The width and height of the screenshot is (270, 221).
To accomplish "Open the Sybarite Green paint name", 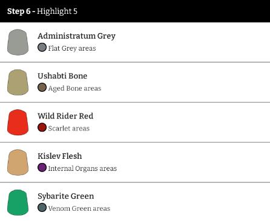I will (66, 196).
